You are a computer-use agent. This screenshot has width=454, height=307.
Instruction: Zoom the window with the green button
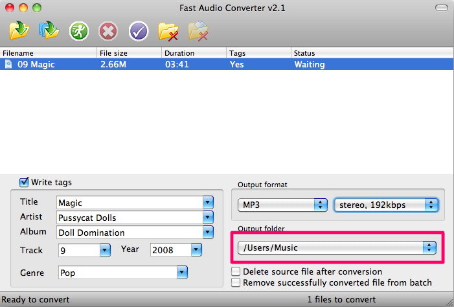37,8
